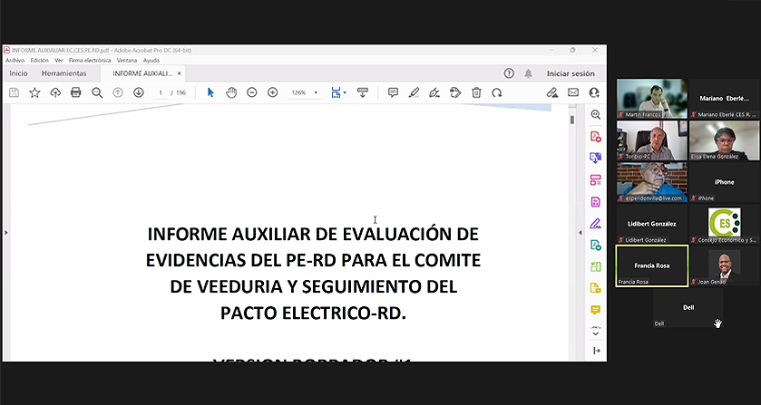Open the yellow Comment tool in right pane
Screen dimensions: 761x405
pos(596,310)
